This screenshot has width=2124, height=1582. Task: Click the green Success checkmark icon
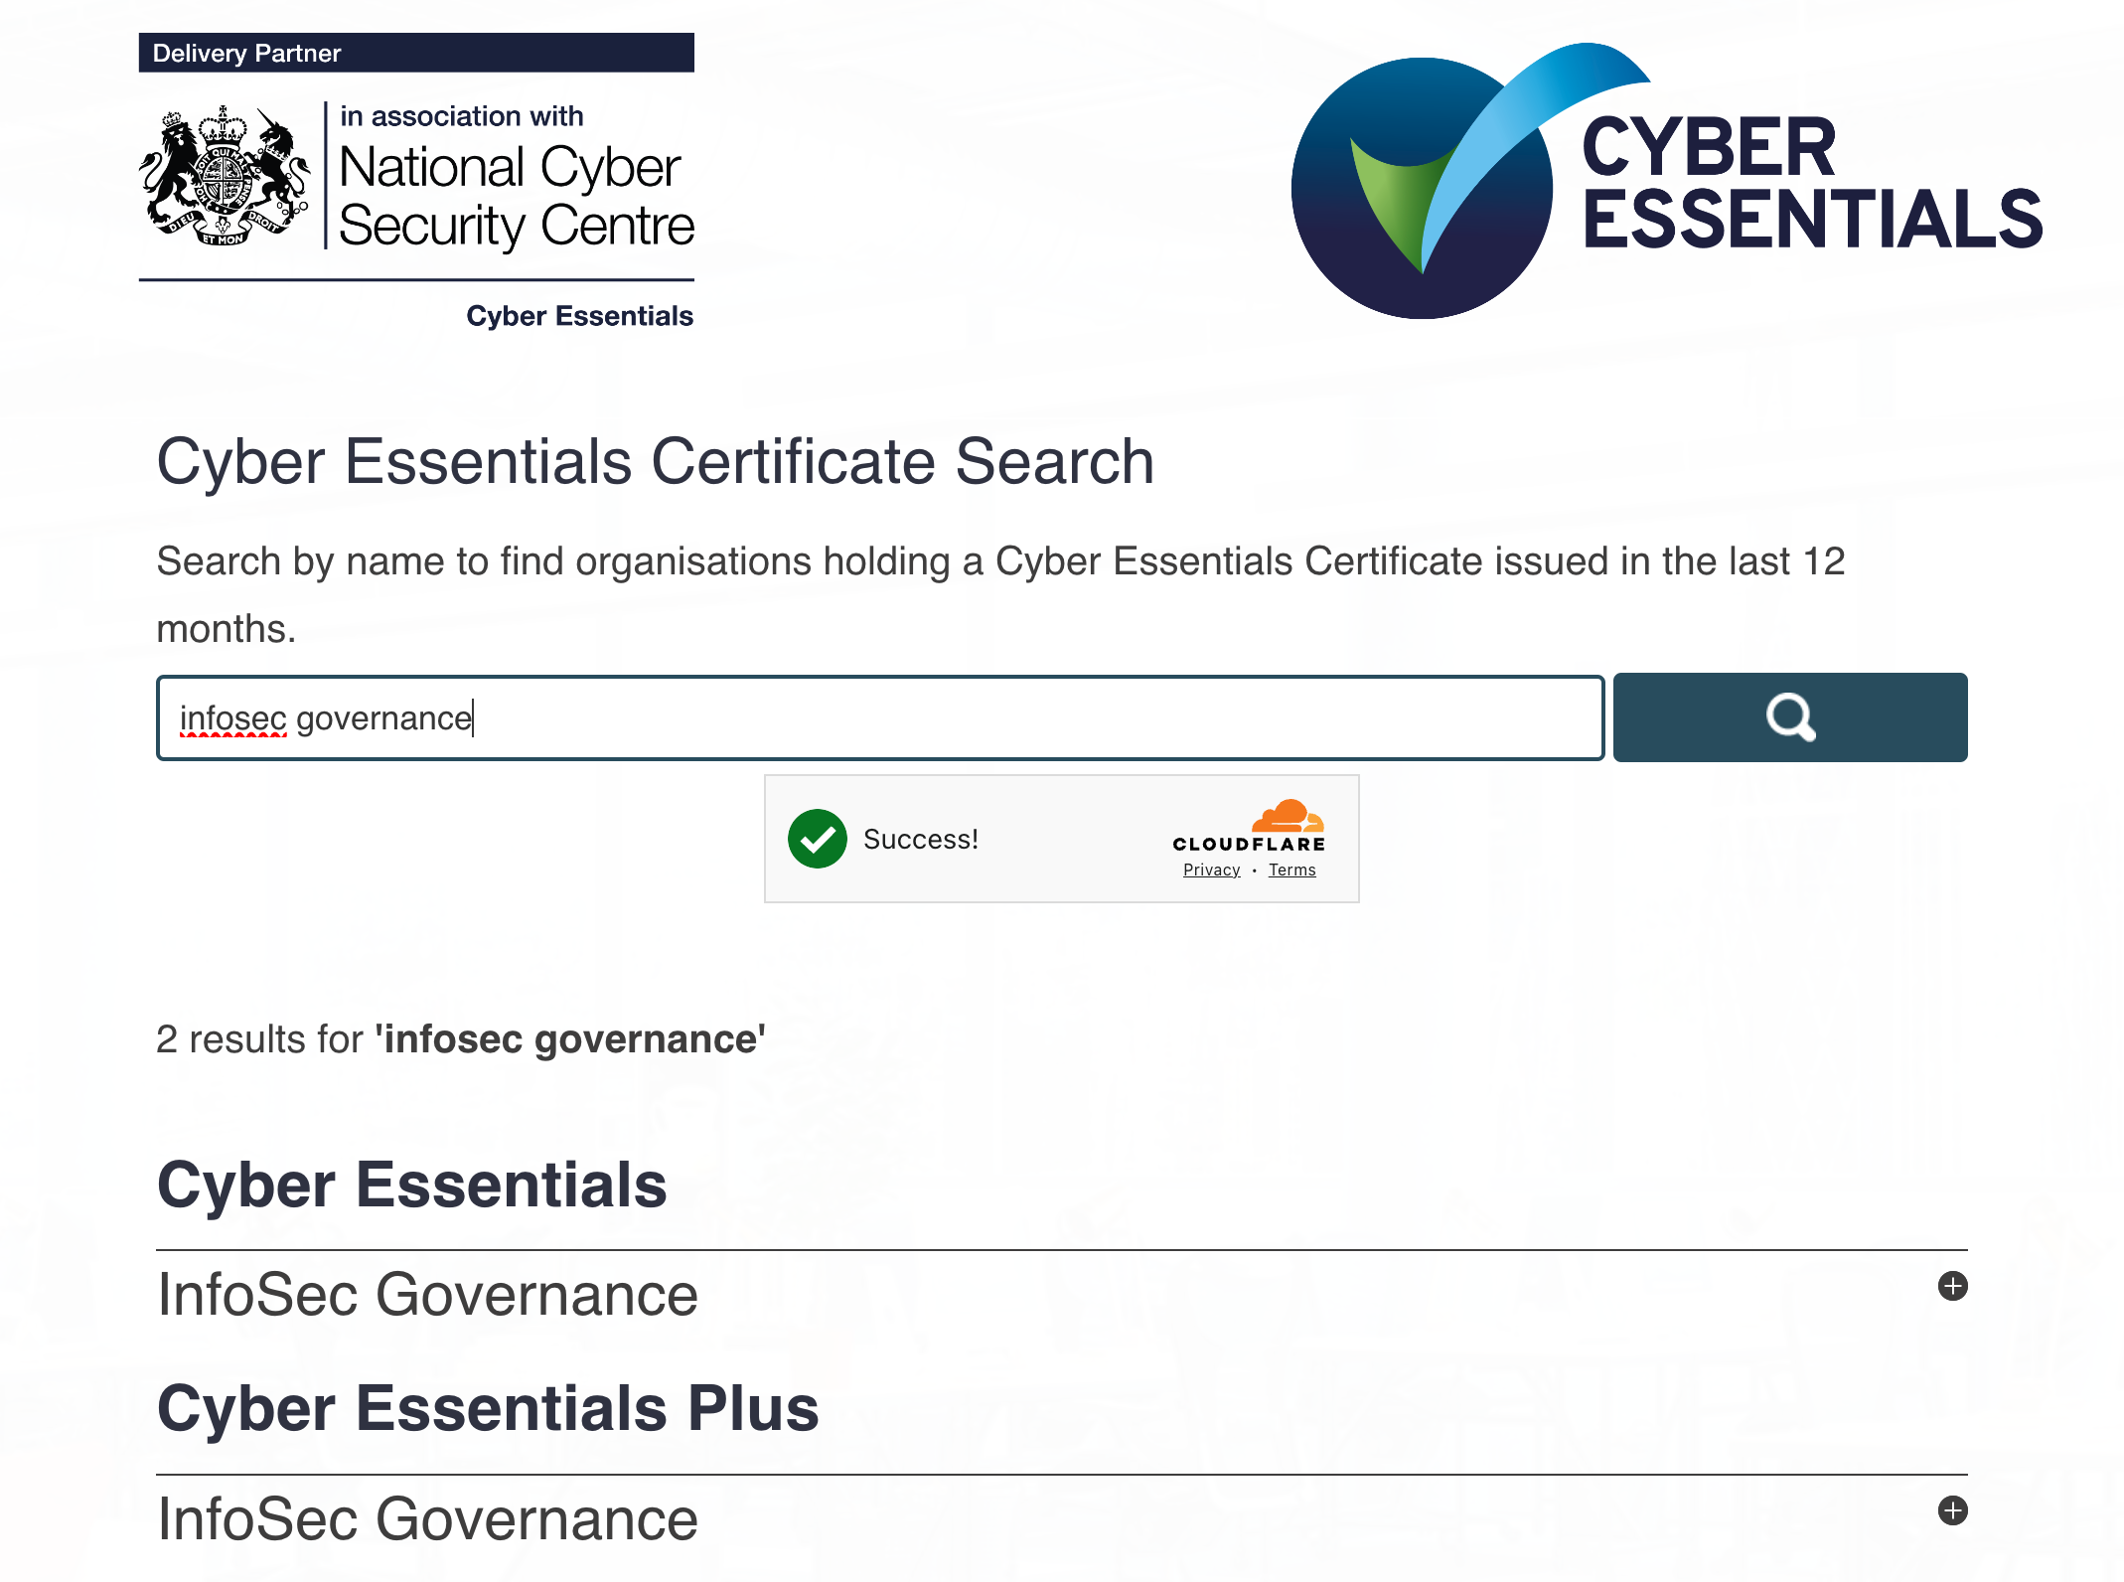[x=817, y=839]
